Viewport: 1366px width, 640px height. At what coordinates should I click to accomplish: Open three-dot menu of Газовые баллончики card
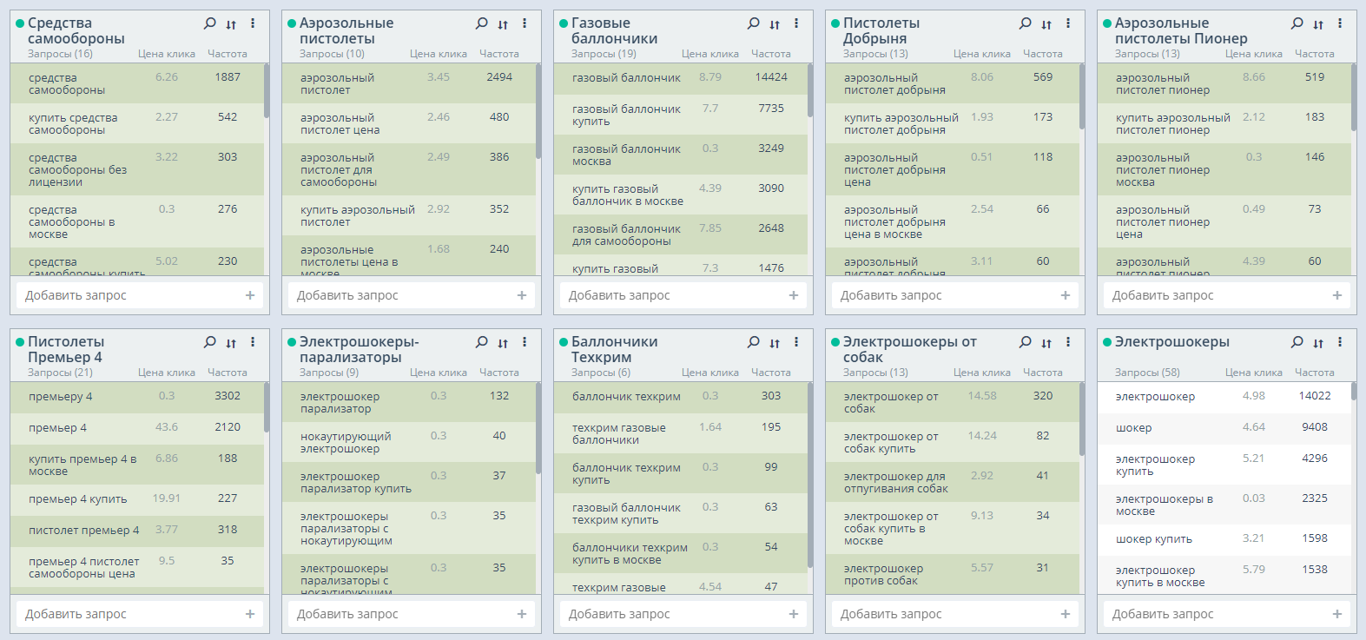click(796, 23)
